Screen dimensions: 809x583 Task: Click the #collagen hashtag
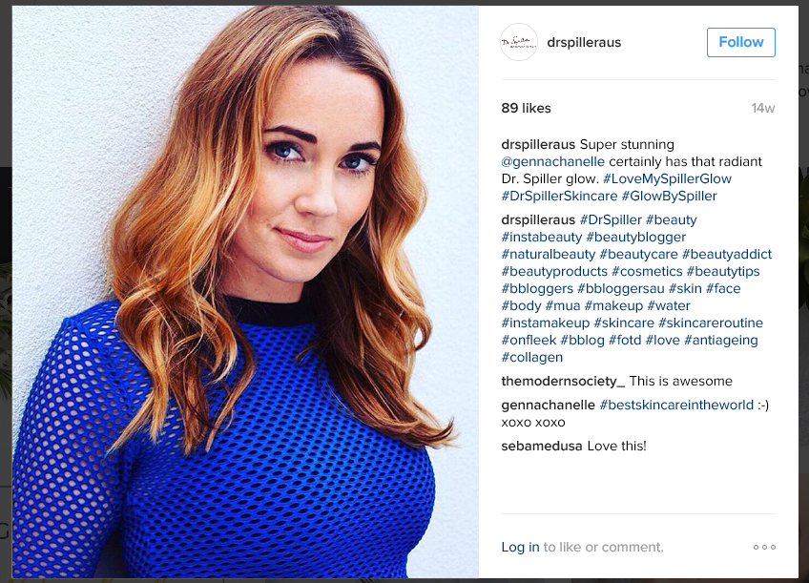532,357
